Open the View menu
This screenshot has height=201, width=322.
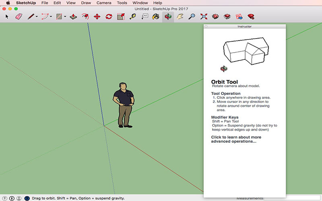71,3
